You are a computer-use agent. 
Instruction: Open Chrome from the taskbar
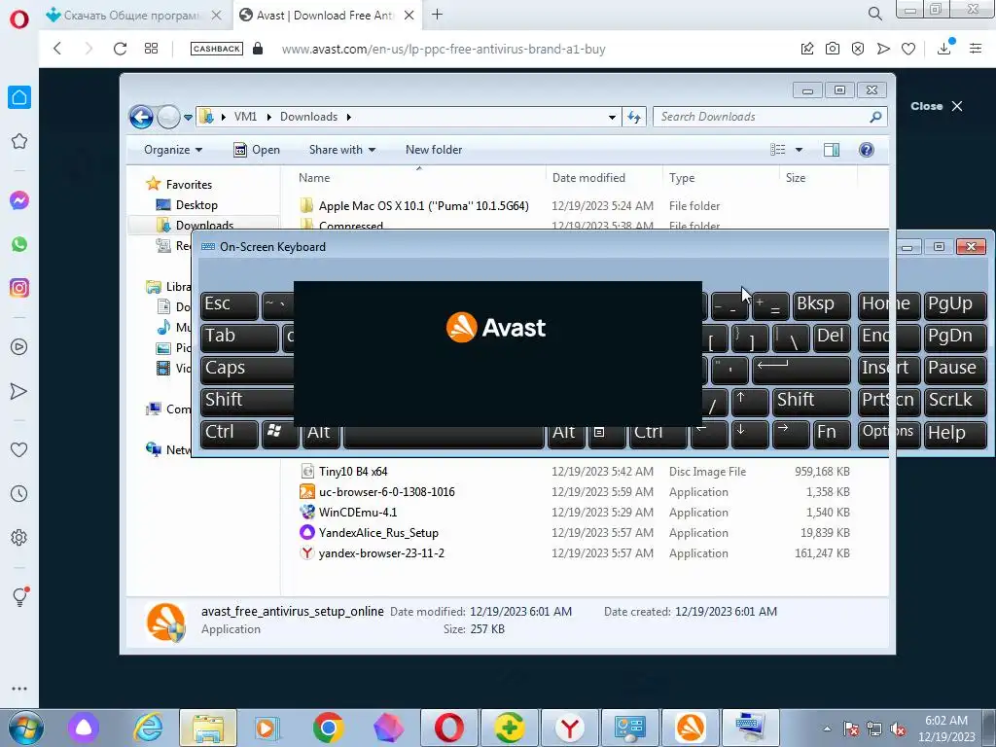pos(328,728)
